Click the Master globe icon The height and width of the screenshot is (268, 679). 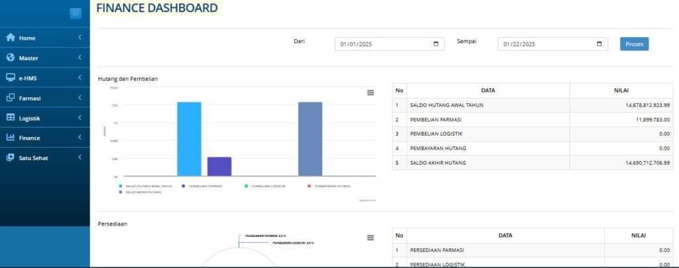pyautogui.click(x=10, y=58)
